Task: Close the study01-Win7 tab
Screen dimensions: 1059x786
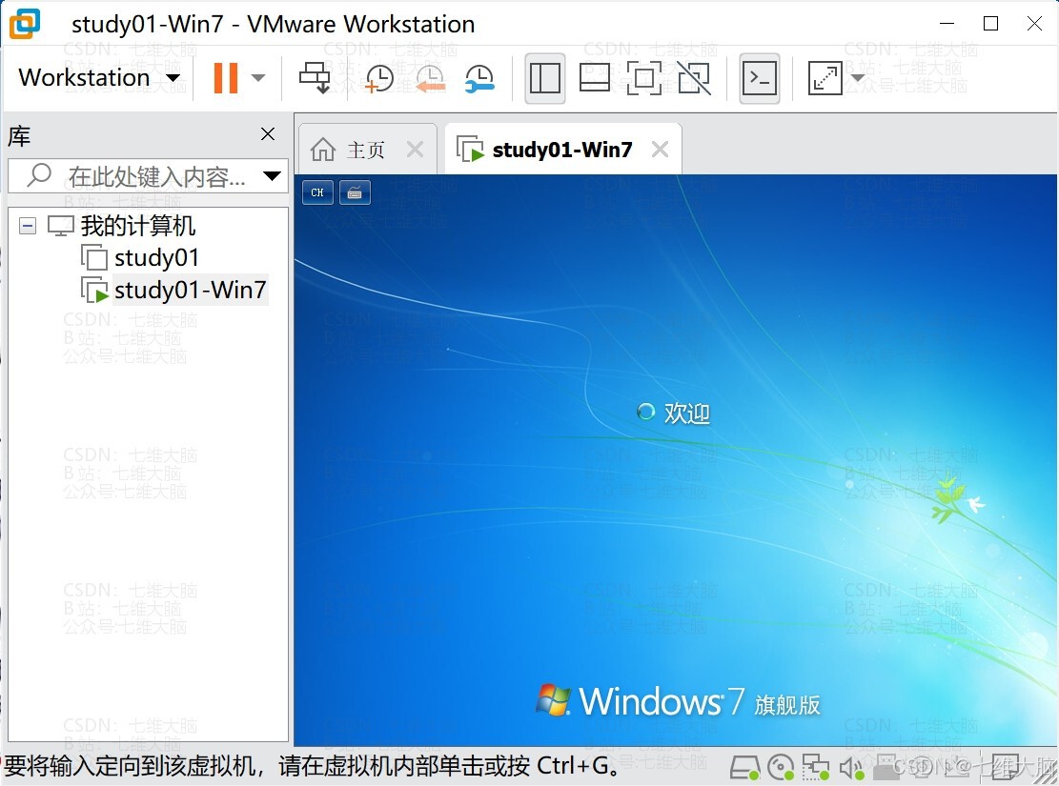Action: click(x=660, y=150)
